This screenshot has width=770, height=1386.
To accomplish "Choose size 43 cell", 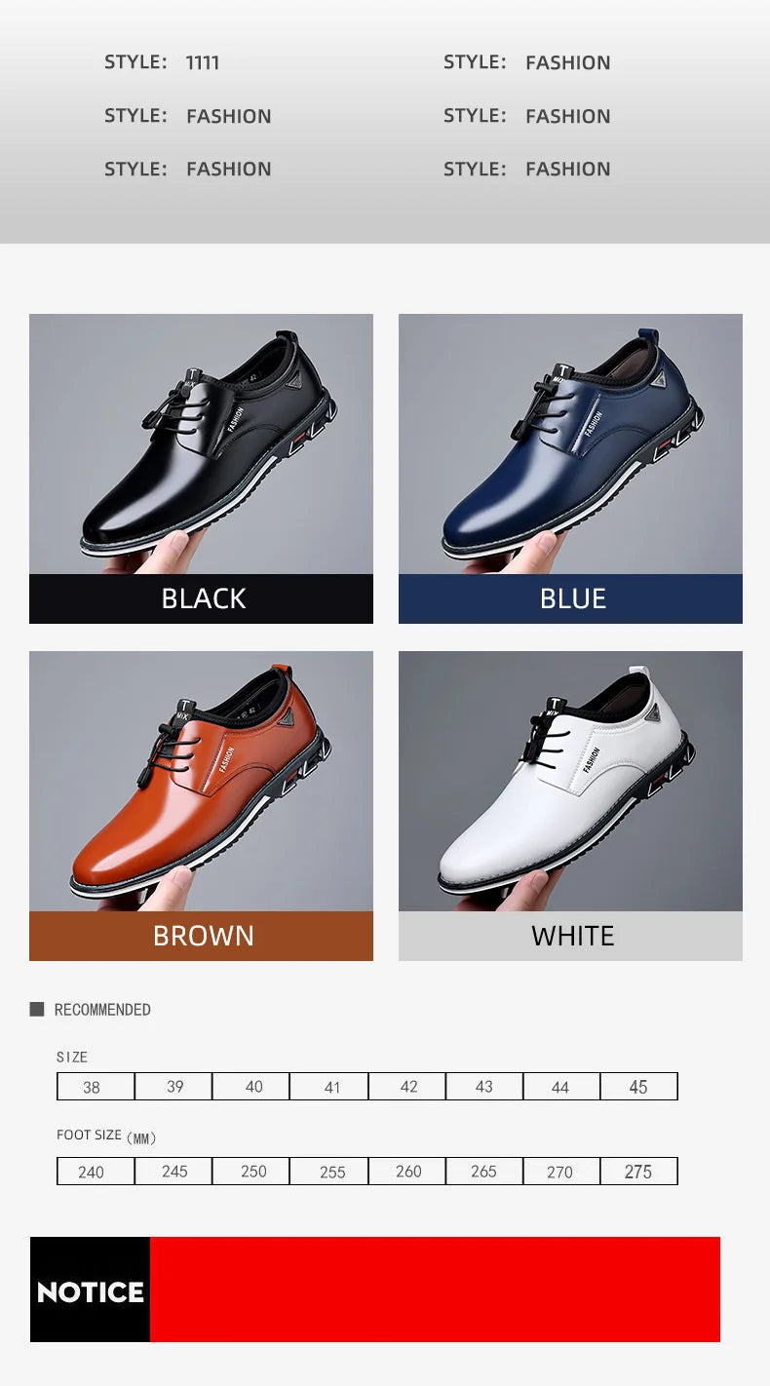I will [x=484, y=1087].
